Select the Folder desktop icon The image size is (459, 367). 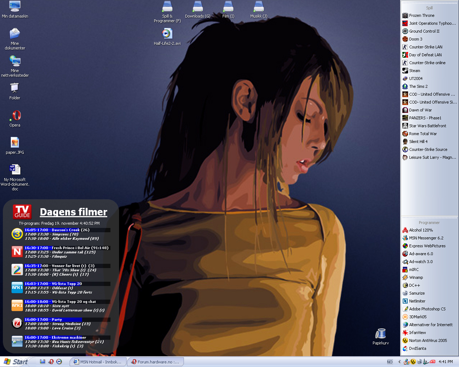pos(15,91)
